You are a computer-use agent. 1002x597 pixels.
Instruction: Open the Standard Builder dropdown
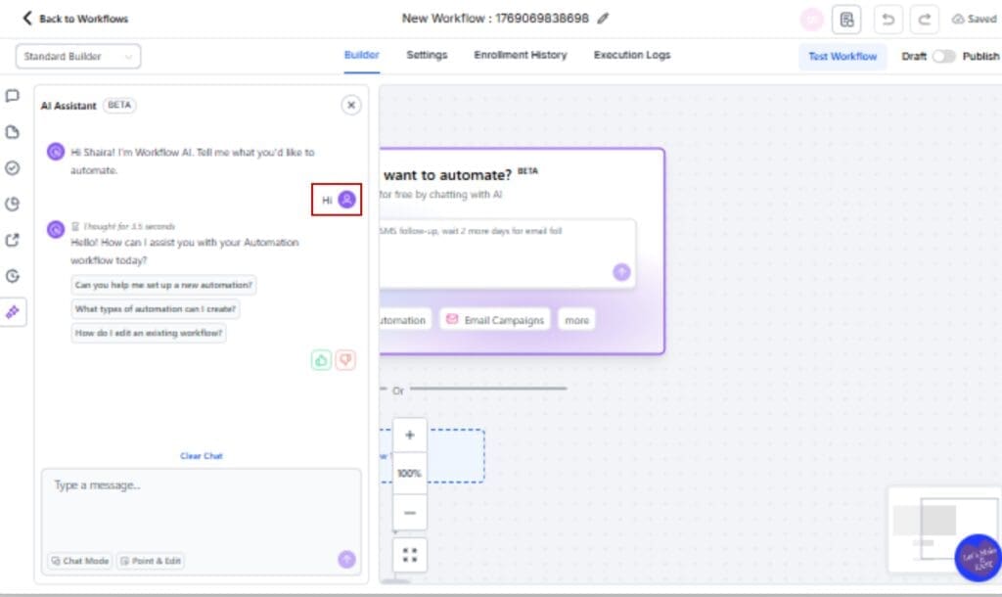click(x=77, y=56)
